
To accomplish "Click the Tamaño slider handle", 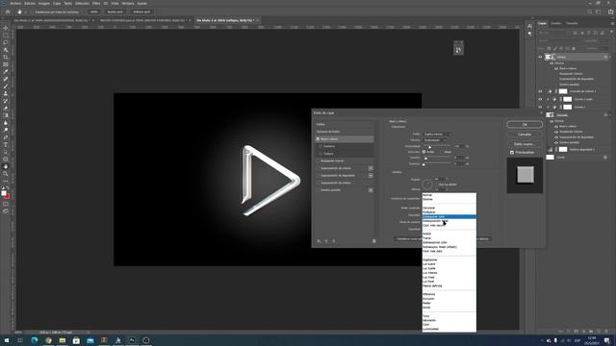I will (x=425, y=159).
